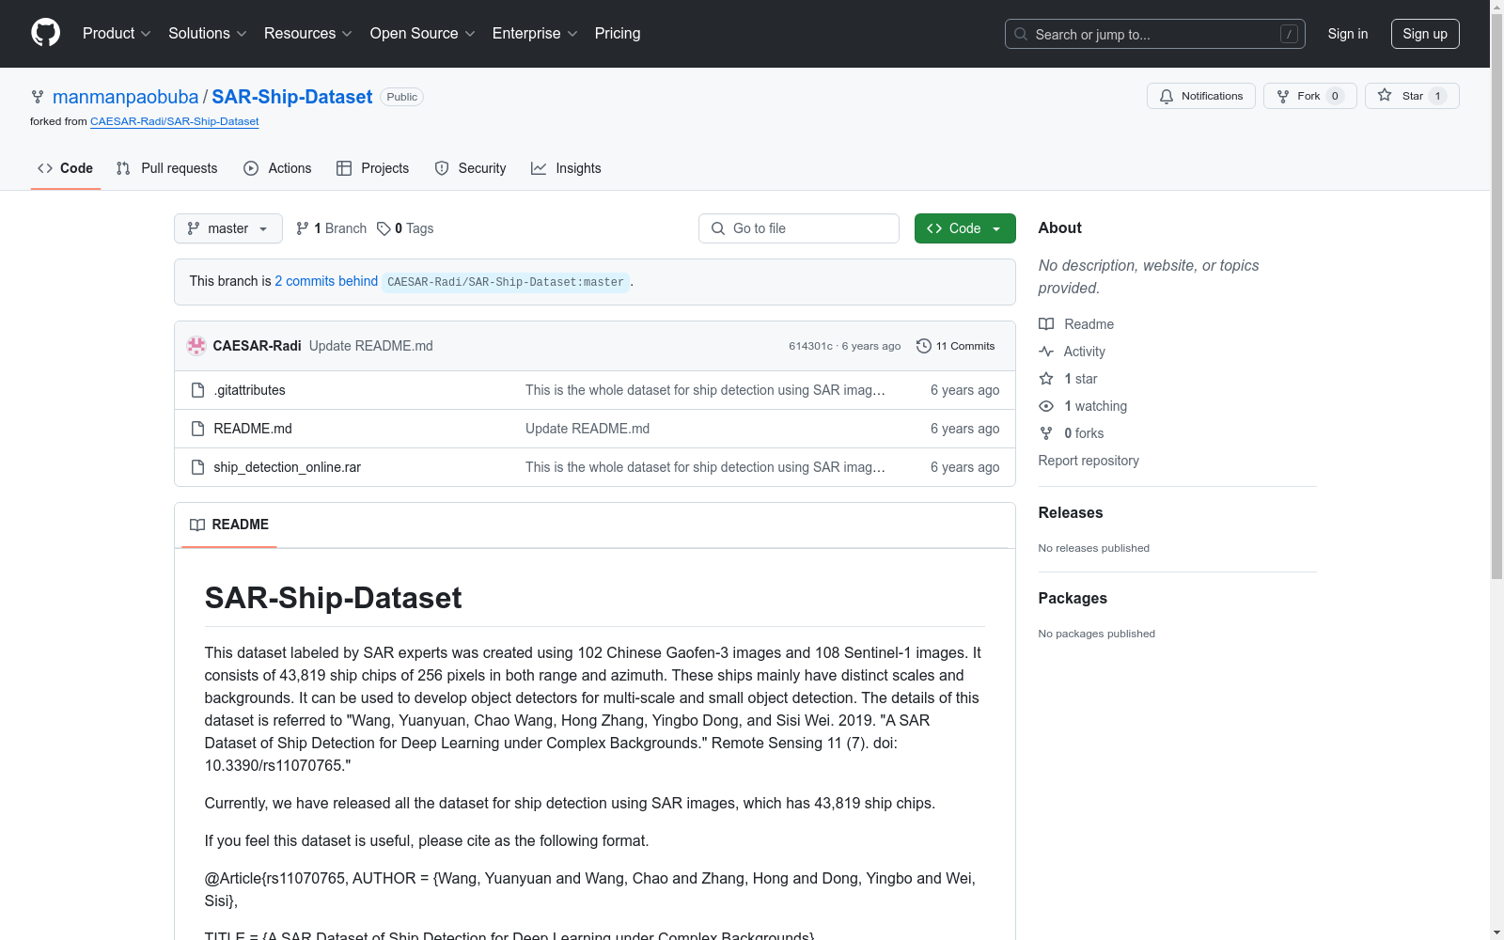This screenshot has width=1504, height=940.
Task: Click the Packages heading link
Action: [x=1073, y=598]
